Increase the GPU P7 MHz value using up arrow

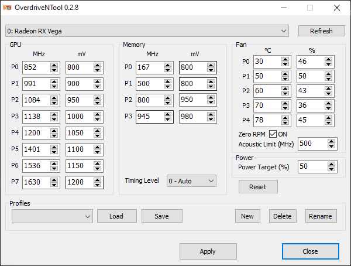(54, 179)
